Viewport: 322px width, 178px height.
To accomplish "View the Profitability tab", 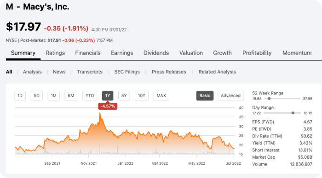I will [257, 53].
